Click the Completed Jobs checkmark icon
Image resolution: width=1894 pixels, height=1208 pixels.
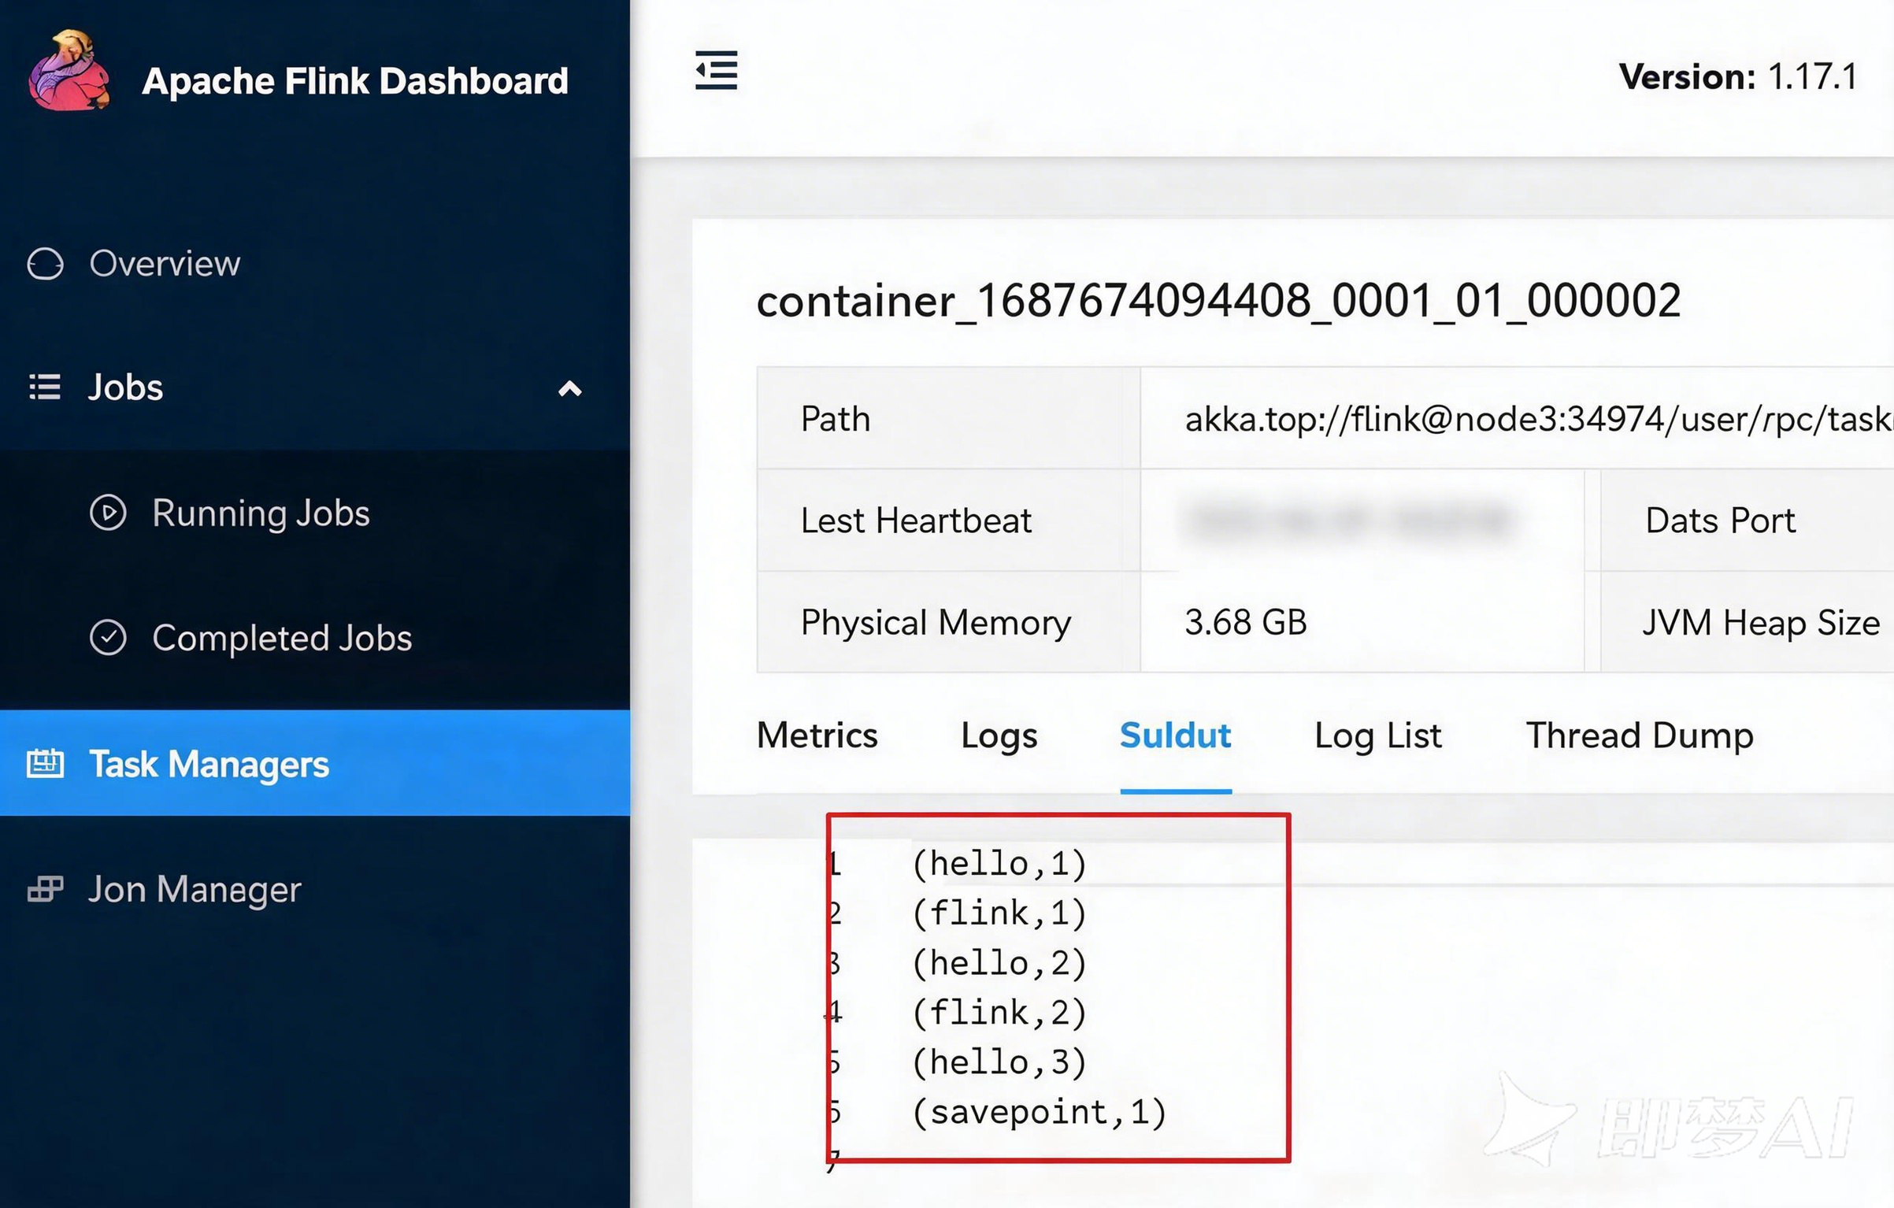click(108, 638)
